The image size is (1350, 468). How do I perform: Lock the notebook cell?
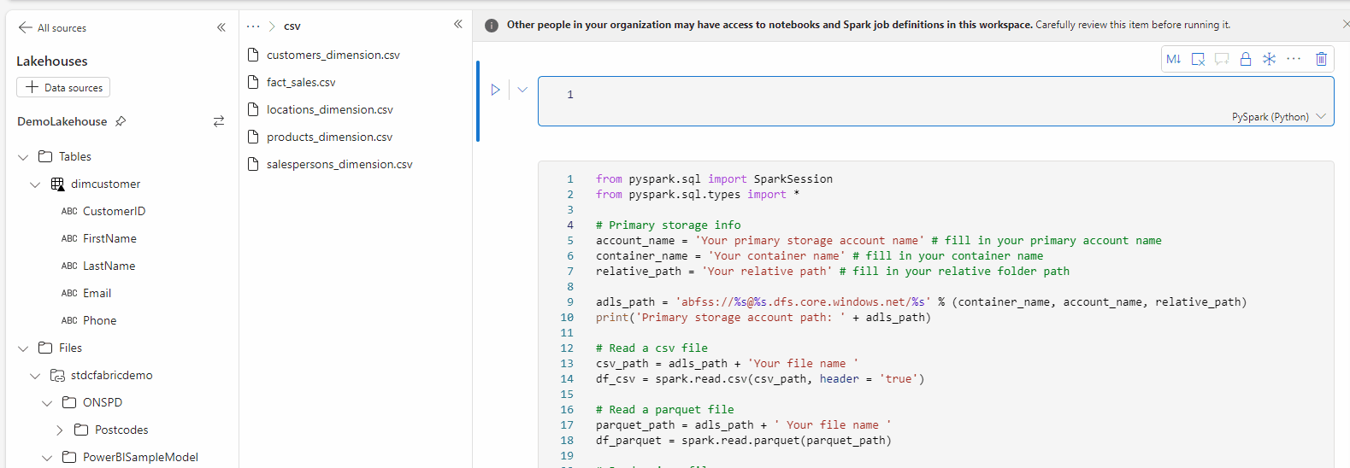coord(1246,59)
